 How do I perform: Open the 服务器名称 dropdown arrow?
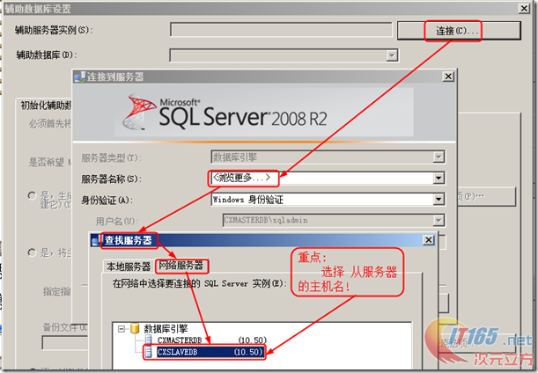(x=439, y=179)
